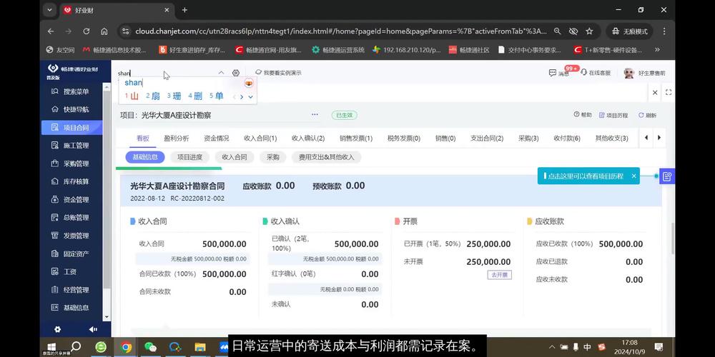The width and height of the screenshot is (715, 357).
Task: Open 消息 notifications
Action: (560, 73)
